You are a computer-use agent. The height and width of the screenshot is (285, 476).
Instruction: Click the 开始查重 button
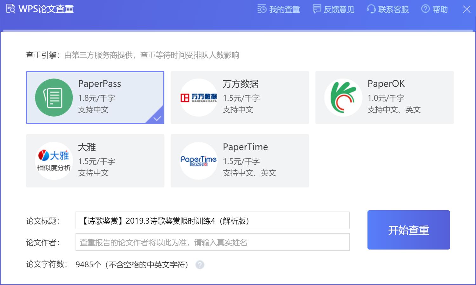pos(408,230)
